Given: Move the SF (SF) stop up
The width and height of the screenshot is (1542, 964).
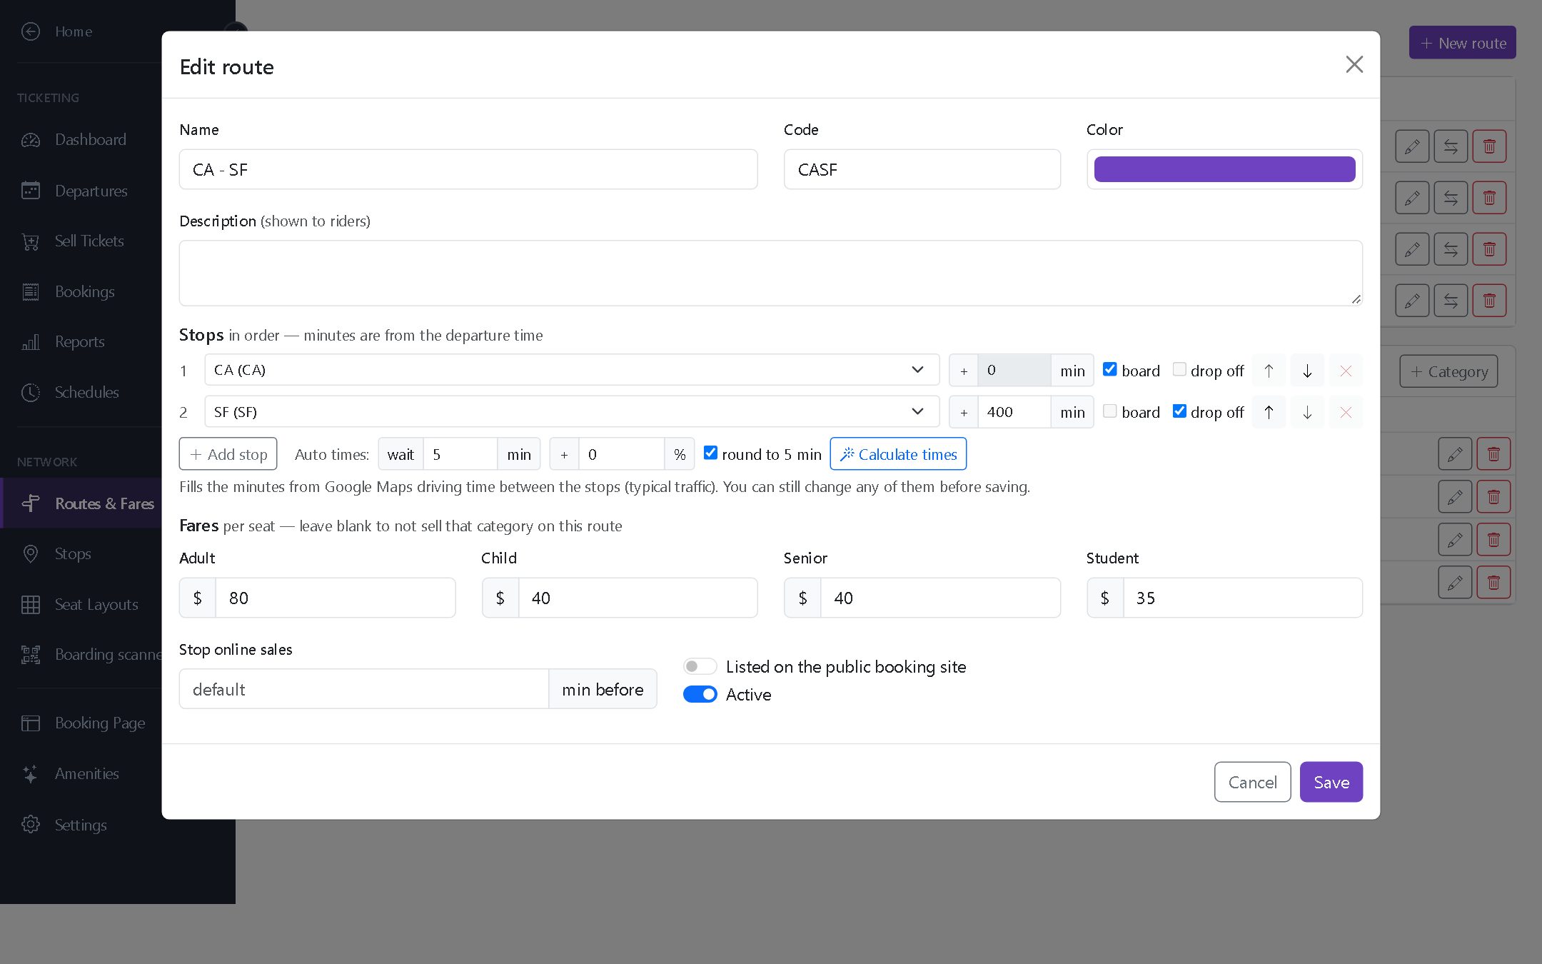Looking at the screenshot, I should [1269, 412].
